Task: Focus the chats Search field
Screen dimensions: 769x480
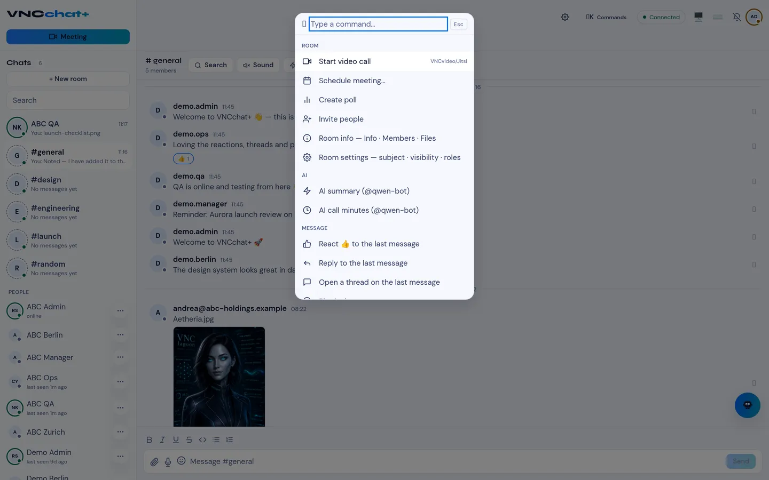Action: point(68,100)
